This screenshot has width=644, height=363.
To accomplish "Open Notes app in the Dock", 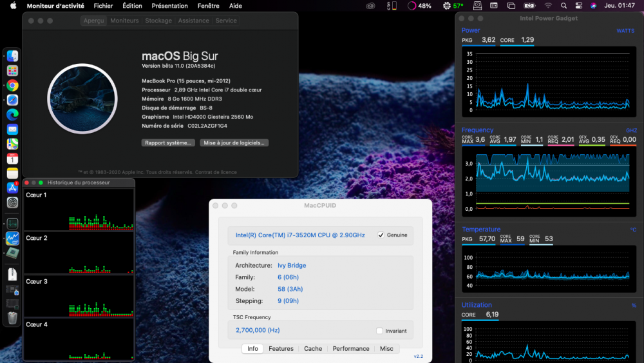I will tap(12, 173).
